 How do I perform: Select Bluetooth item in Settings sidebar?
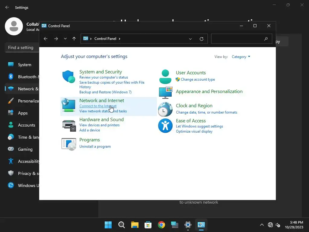point(22,77)
